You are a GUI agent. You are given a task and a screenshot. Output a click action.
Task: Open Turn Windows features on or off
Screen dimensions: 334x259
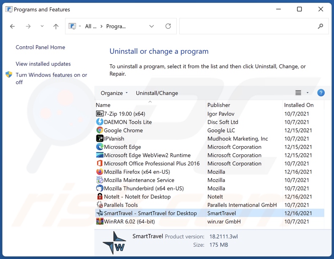51,78
